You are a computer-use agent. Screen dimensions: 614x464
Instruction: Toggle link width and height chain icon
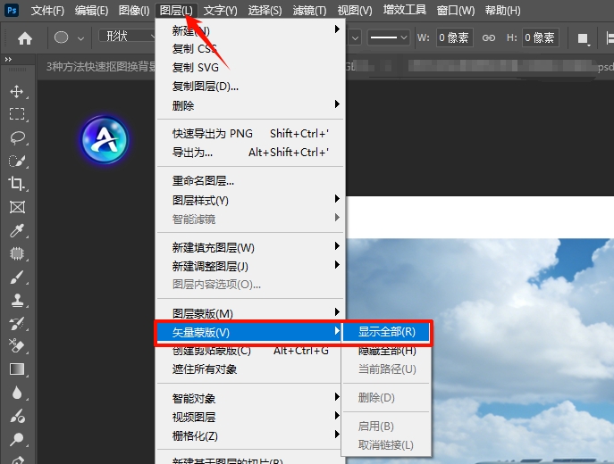pos(488,37)
